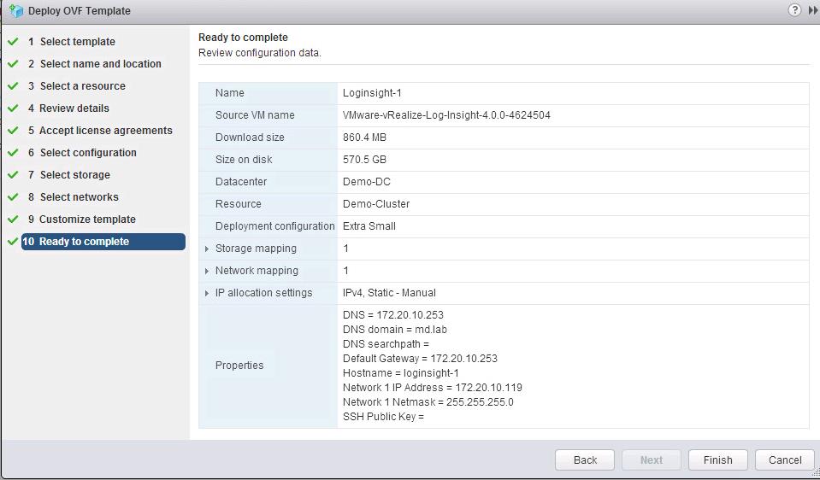Click the Deploy OVF Template title icon
820x480 pixels.
(x=15, y=11)
